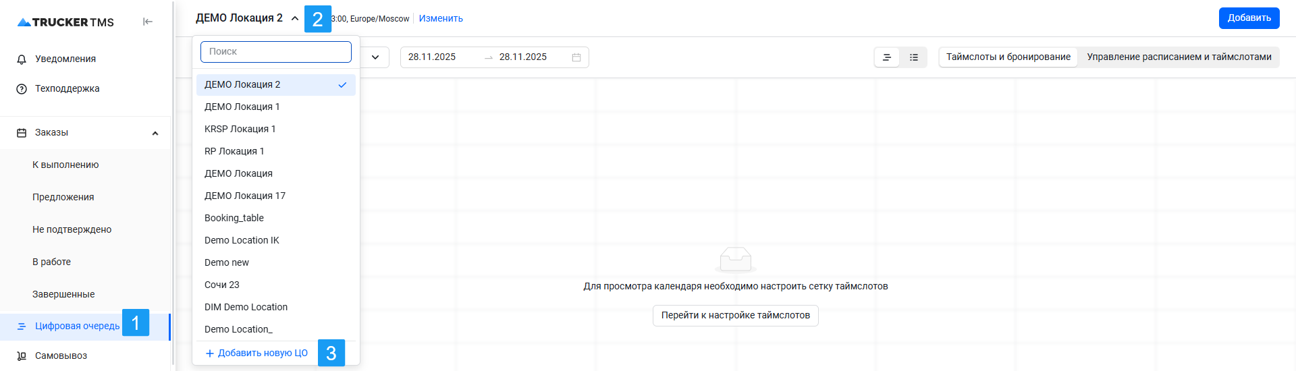Switch to Управление расписанием и таймслотами tab

point(1179,57)
